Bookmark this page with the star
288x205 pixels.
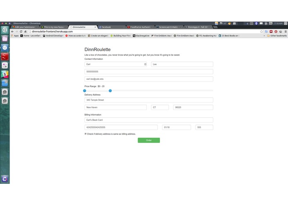261,32
